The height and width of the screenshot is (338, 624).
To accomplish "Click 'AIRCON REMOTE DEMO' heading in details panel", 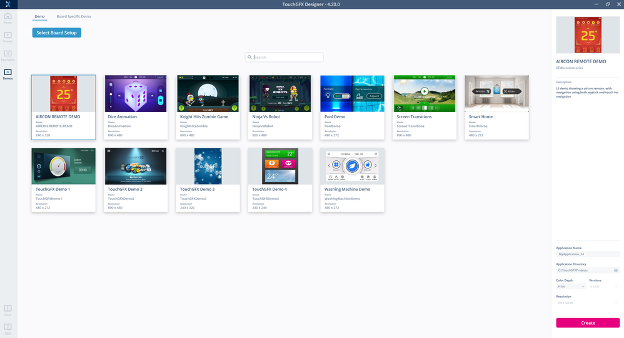I will (581, 61).
